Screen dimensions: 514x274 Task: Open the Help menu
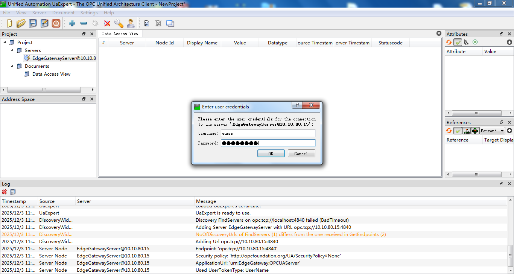click(x=109, y=13)
